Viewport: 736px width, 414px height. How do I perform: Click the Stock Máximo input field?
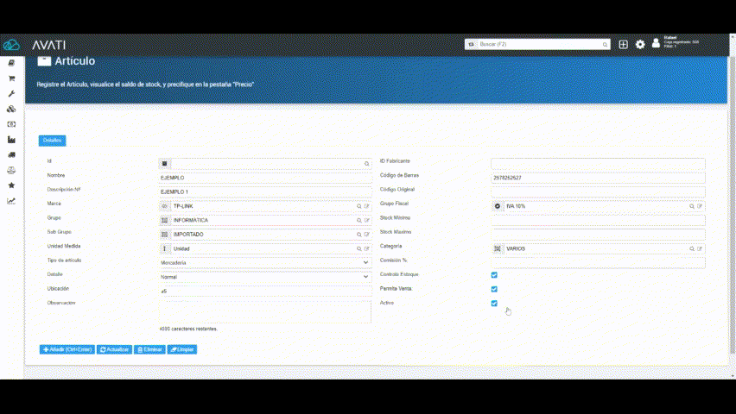598,235
